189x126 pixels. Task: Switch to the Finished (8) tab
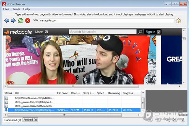tap(30, 120)
